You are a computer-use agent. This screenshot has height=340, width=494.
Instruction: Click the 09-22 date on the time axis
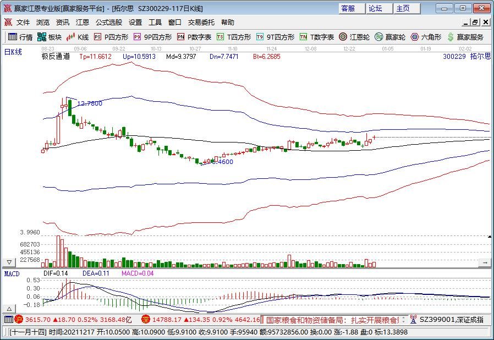pyautogui.click(x=119, y=49)
